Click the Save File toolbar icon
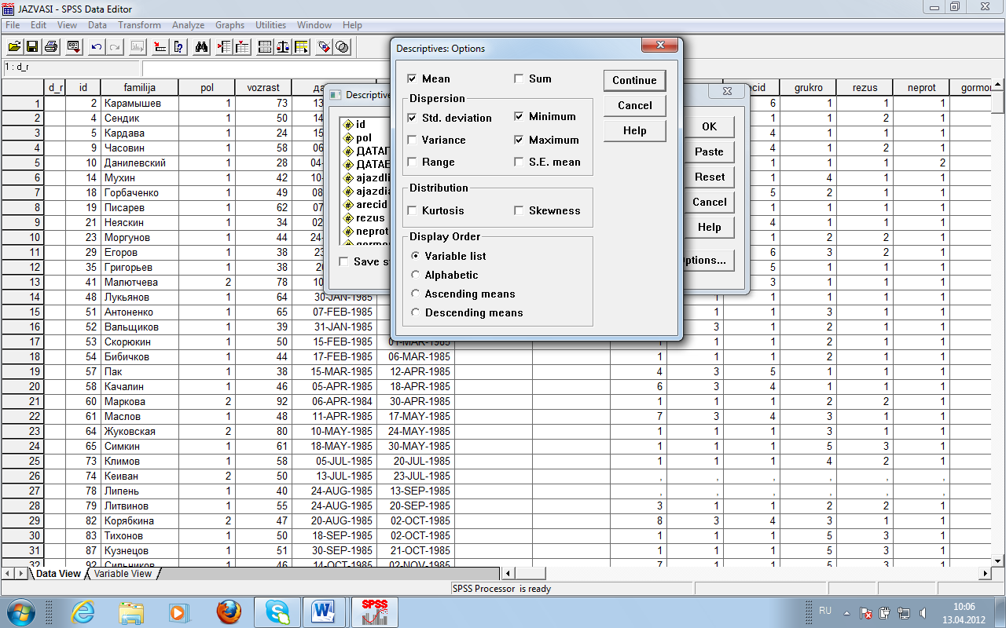 32,47
